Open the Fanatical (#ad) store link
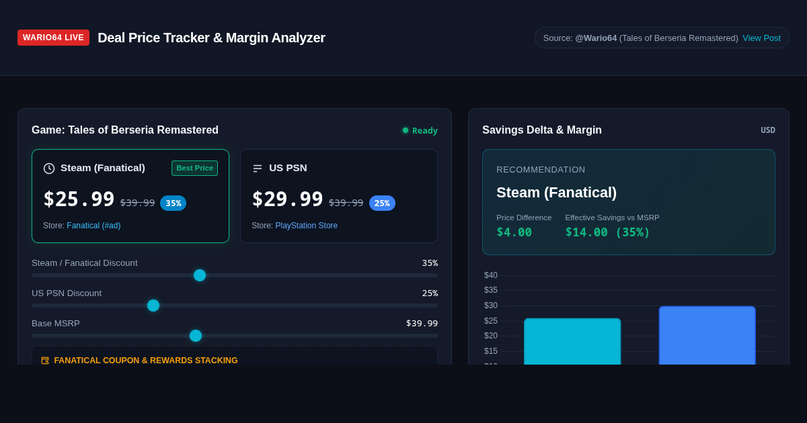This screenshot has width=807, height=423. [x=93, y=226]
